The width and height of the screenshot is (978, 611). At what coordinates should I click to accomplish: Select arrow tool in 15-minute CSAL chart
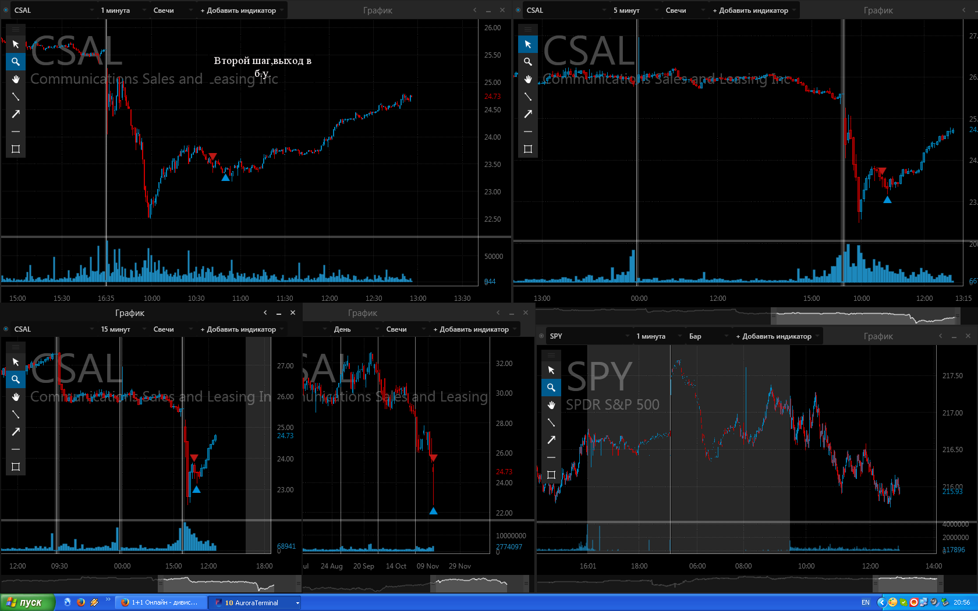(16, 432)
